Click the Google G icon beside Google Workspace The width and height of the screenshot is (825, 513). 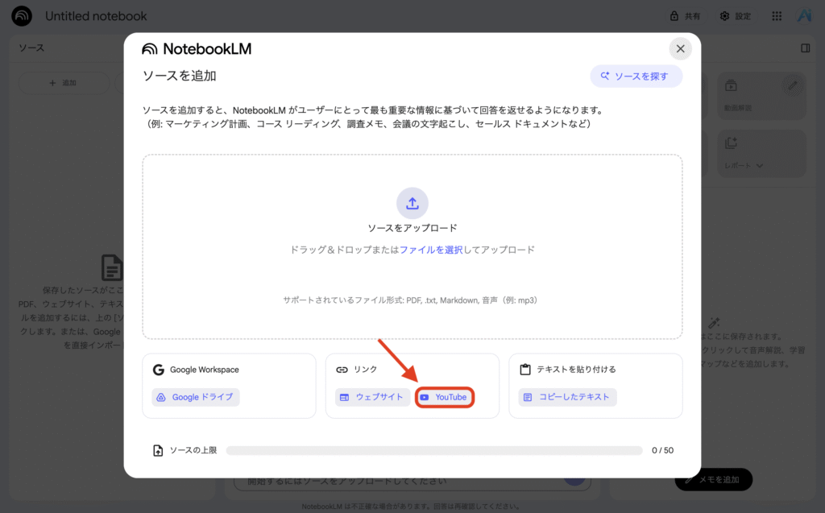(x=159, y=370)
